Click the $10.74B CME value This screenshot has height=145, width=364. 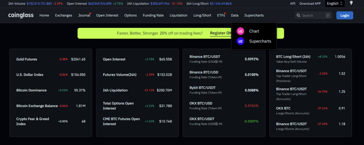point(166,121)
